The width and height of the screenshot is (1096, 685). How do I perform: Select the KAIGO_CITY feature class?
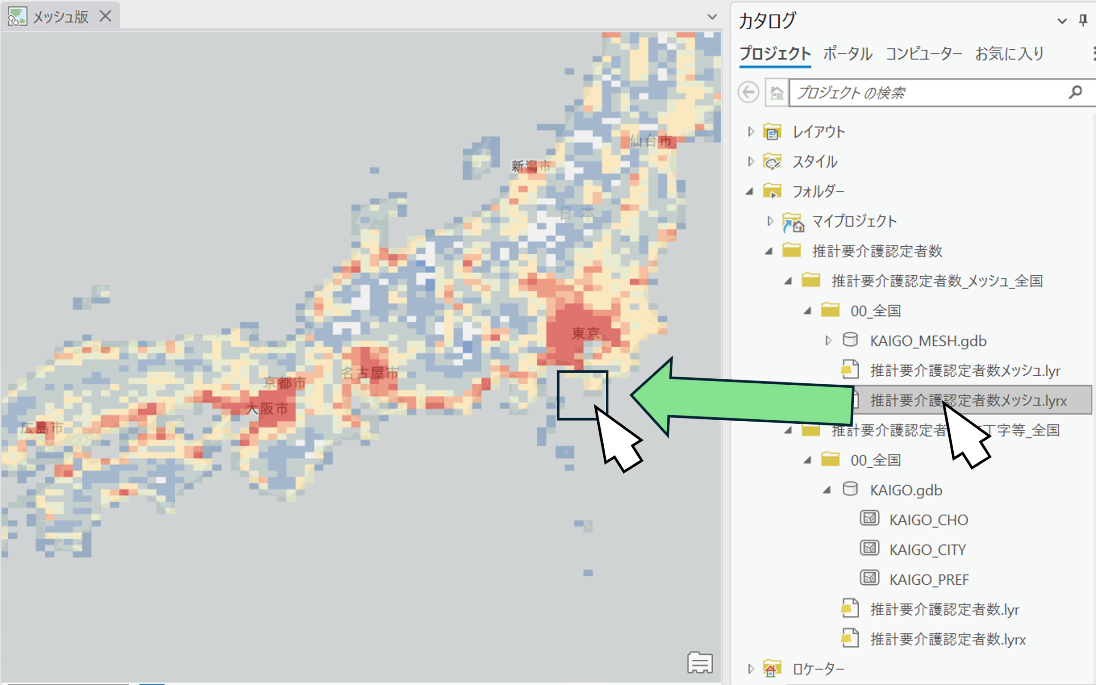click(x=927, y=550)
